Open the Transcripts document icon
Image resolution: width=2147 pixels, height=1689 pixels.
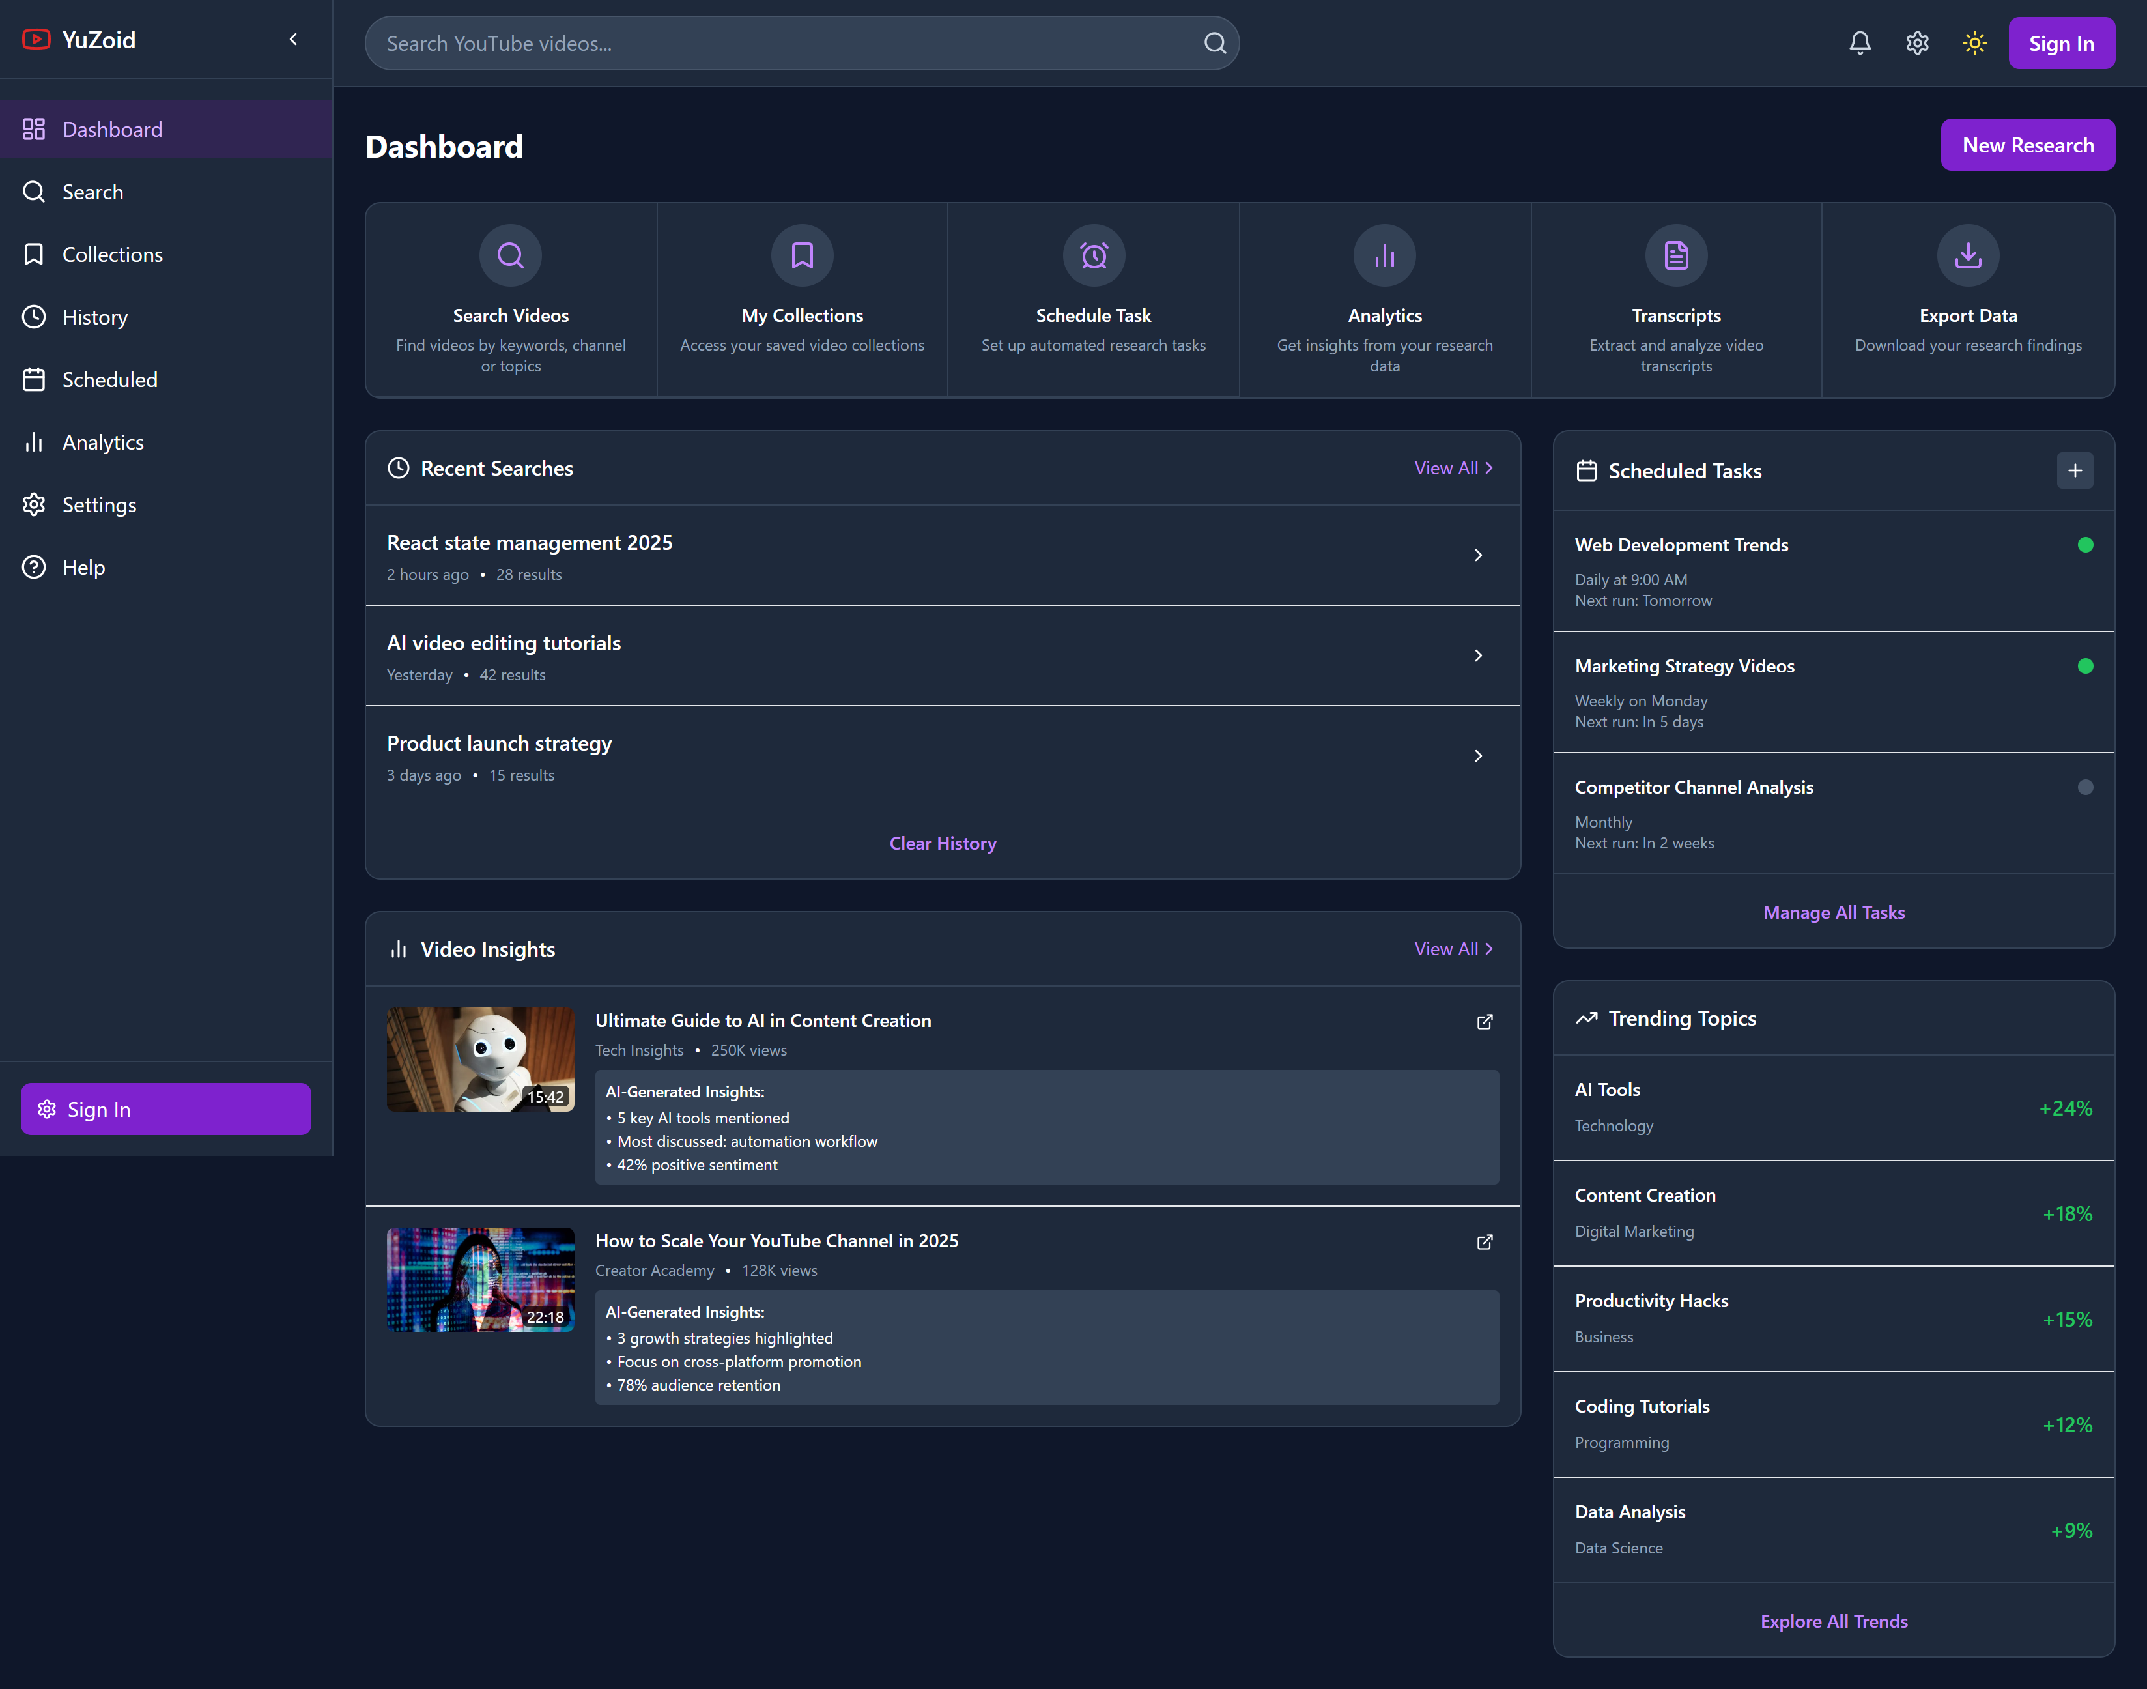1675,255
